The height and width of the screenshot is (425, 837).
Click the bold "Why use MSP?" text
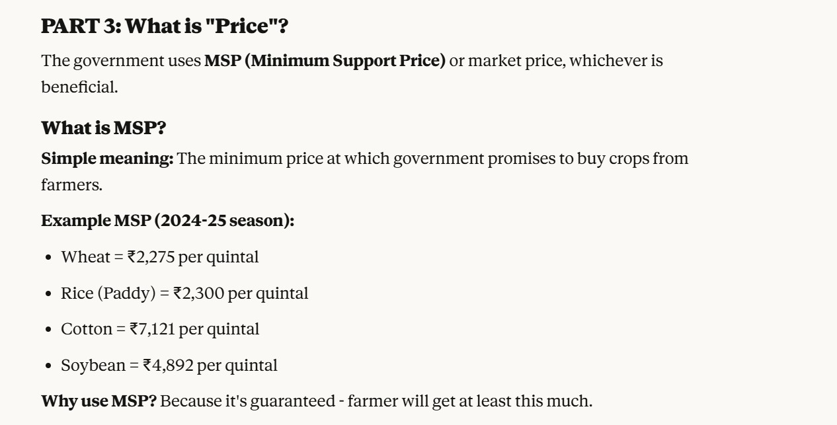pos(99,401)
